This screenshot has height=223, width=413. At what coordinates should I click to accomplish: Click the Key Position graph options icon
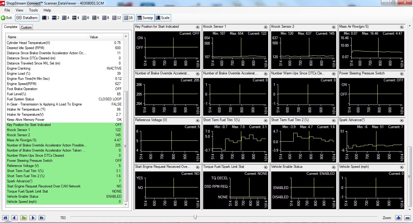pyautogui.click(x=198, y=27)
